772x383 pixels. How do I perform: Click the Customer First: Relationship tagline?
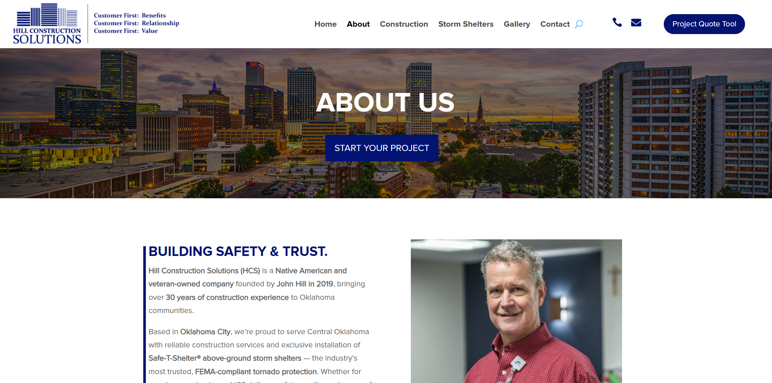(x=136, y=23)
